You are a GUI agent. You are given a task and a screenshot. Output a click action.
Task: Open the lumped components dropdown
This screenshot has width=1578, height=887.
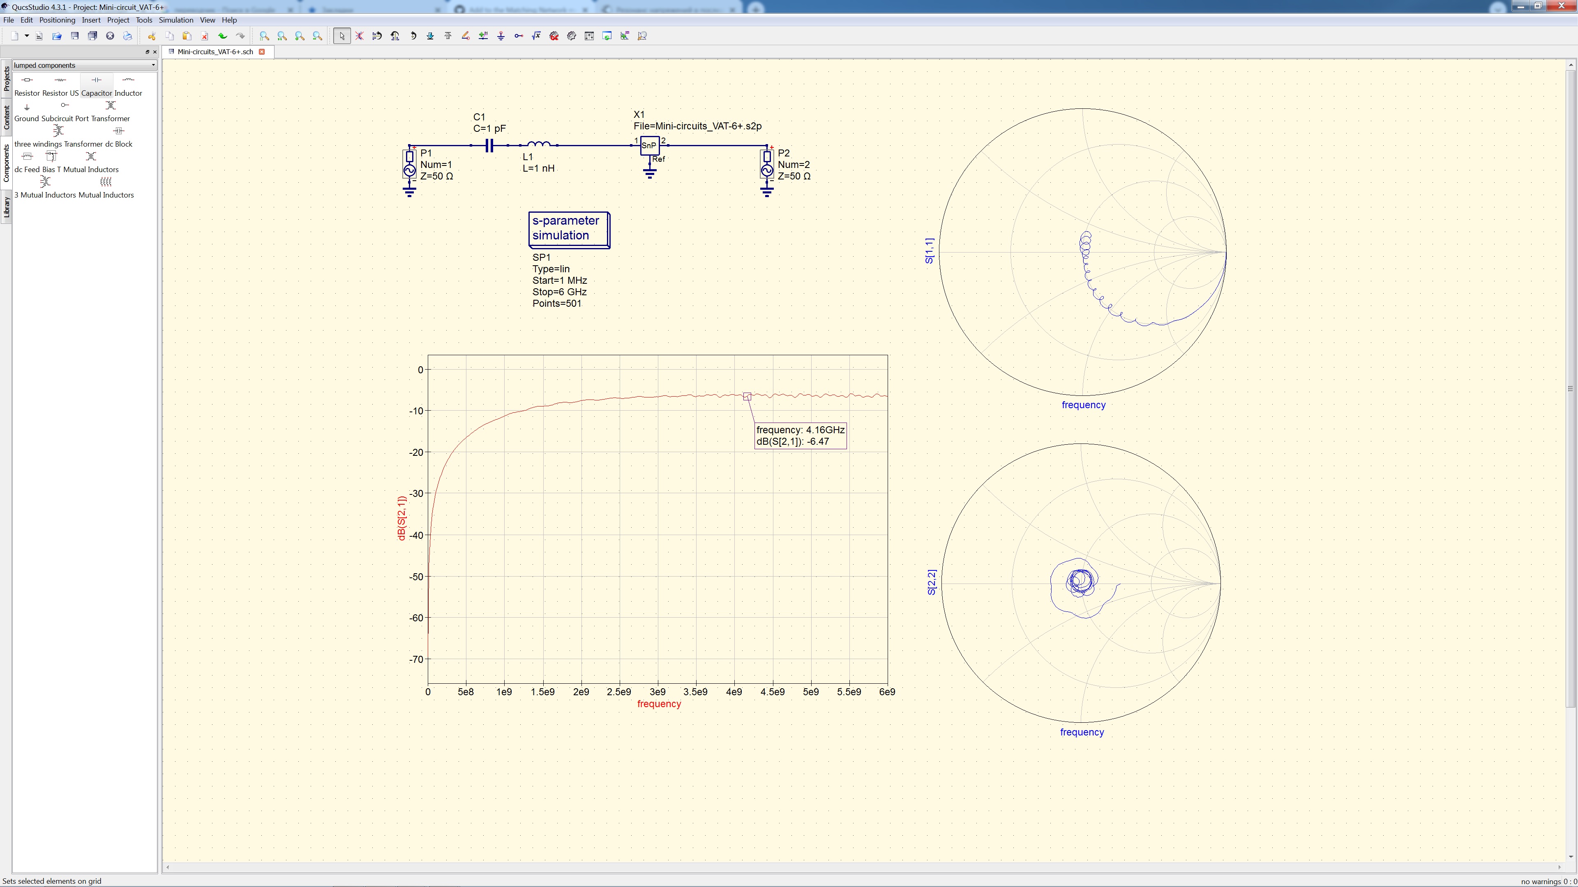coord(85,65)
